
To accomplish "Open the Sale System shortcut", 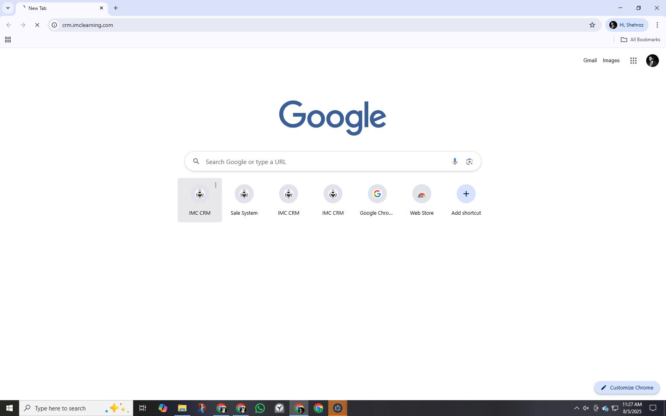I will coord(244,200).
